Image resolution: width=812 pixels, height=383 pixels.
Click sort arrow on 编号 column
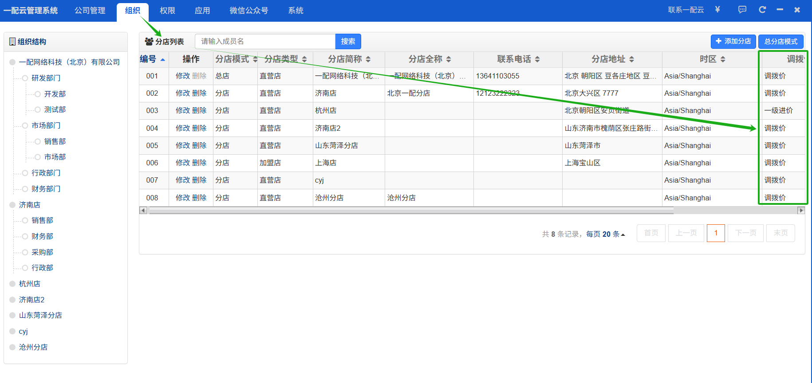162,59
